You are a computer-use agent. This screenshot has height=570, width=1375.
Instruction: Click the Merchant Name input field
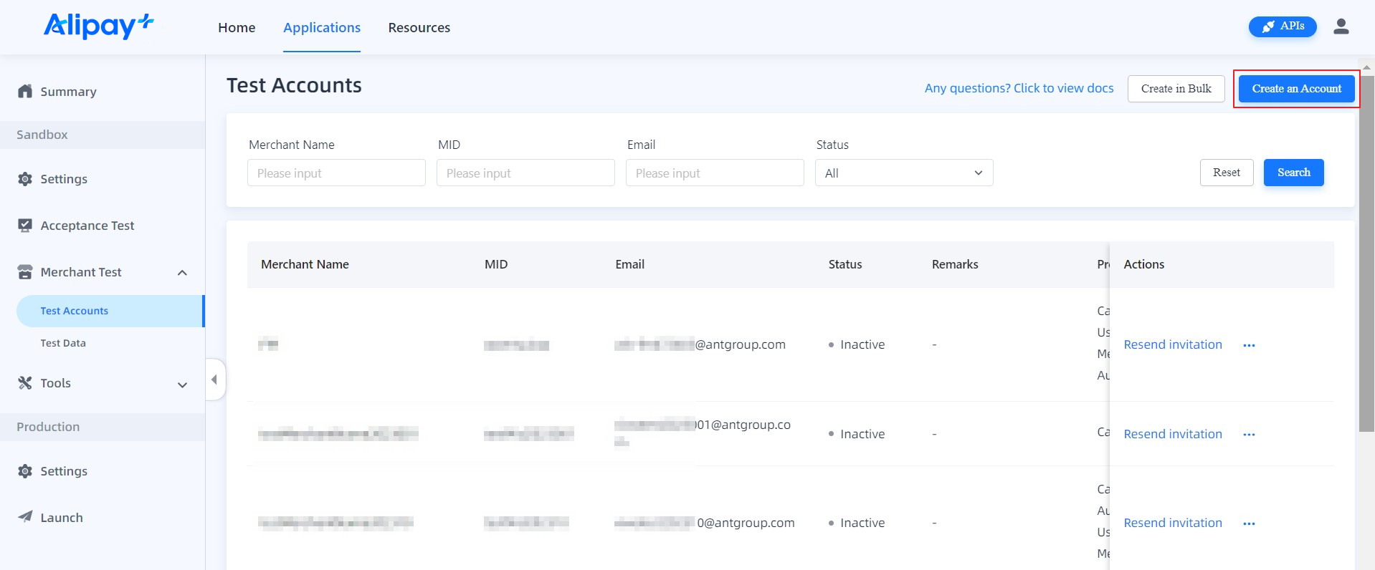[x=336, y=173]
